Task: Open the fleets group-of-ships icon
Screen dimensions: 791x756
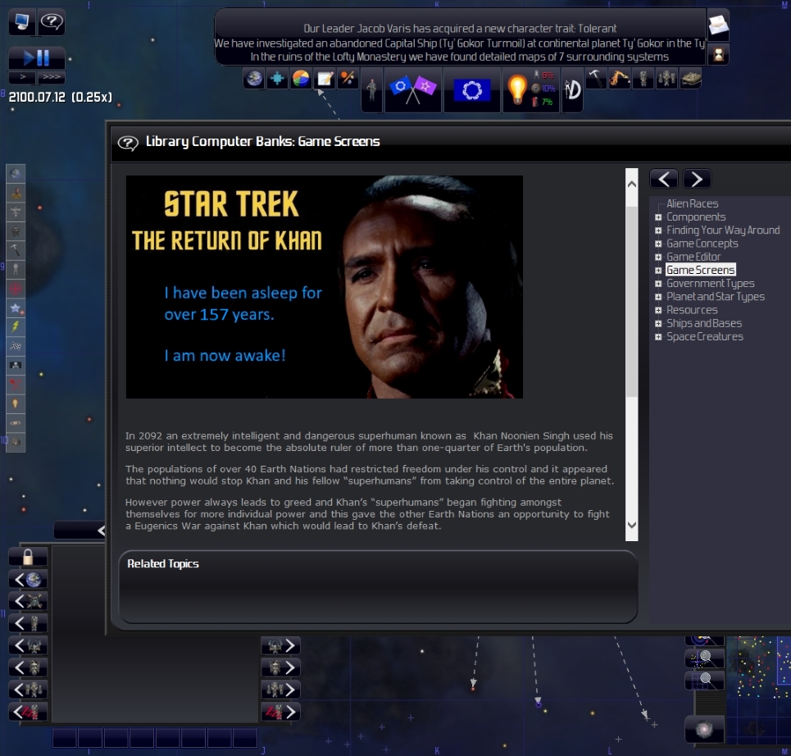Action: [x=666, y=79]
